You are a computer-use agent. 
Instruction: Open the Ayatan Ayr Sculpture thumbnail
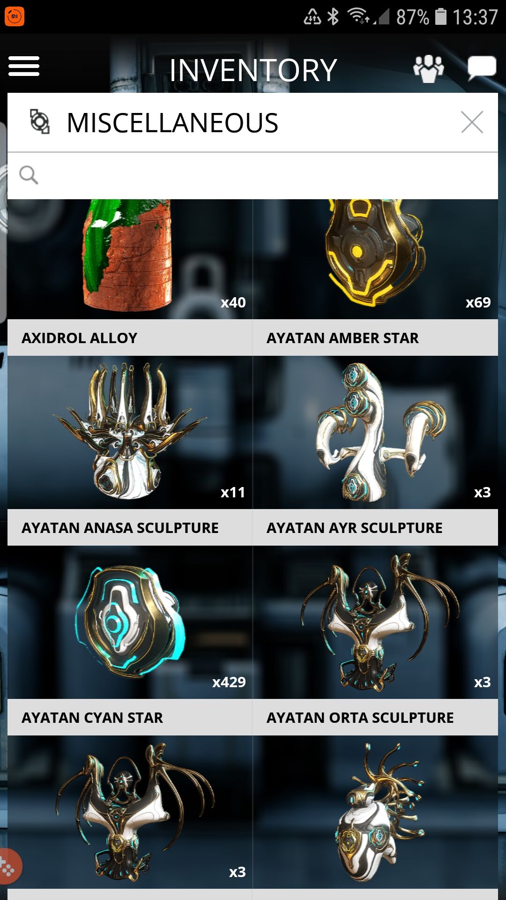coord(375,432)
